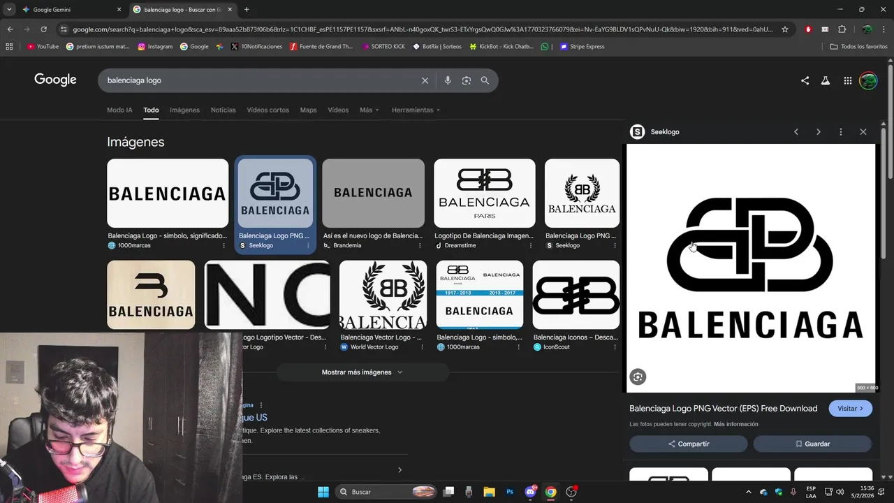Open the IconScout Balenciaga icon thumbnail
This screenshot has width=894, height=503.
click(x=576, y=295)
